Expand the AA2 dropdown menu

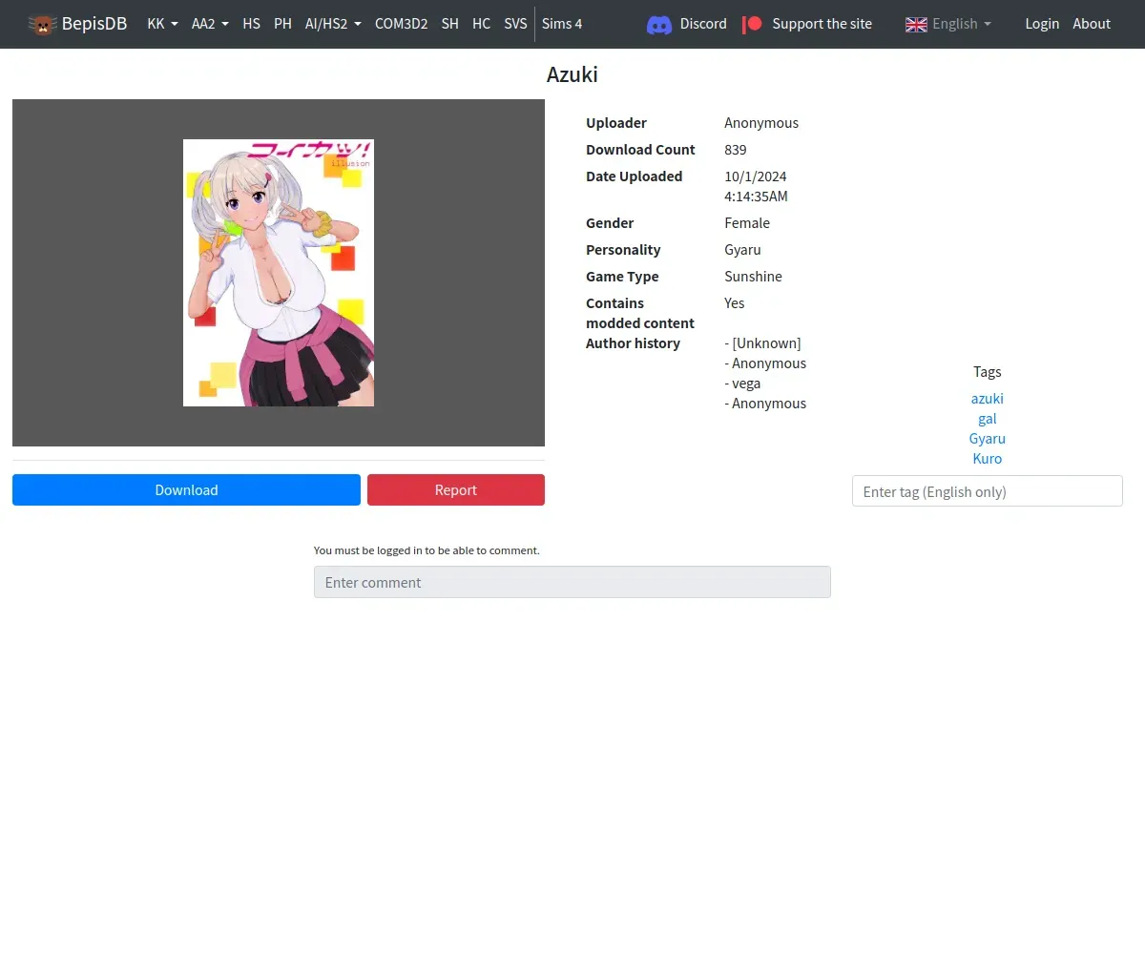(x=210, y=24)
